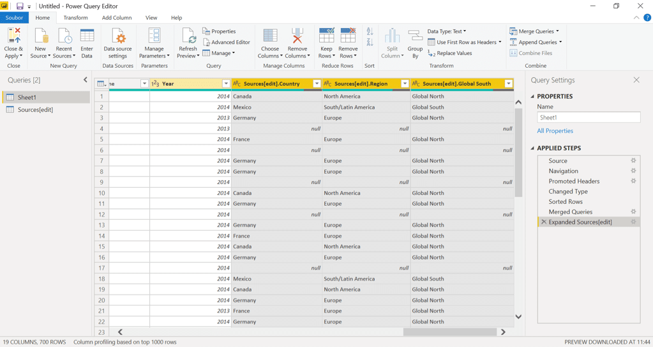
Task: Click the Remove Columns icon
Action: (297, 36)
